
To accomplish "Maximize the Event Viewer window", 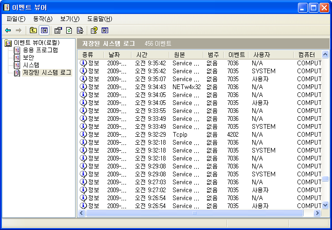I will tap(313, 8).
